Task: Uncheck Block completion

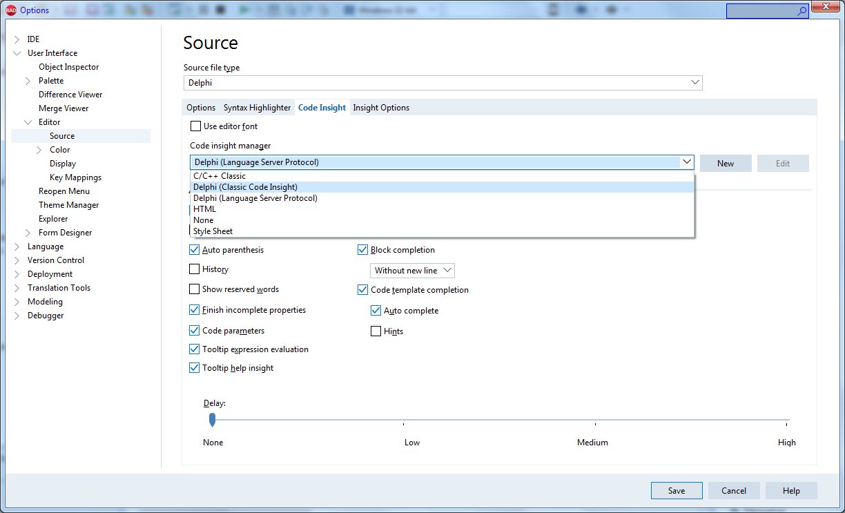Action: coord(363,250)
